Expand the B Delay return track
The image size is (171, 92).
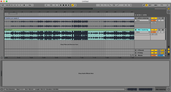136,53
